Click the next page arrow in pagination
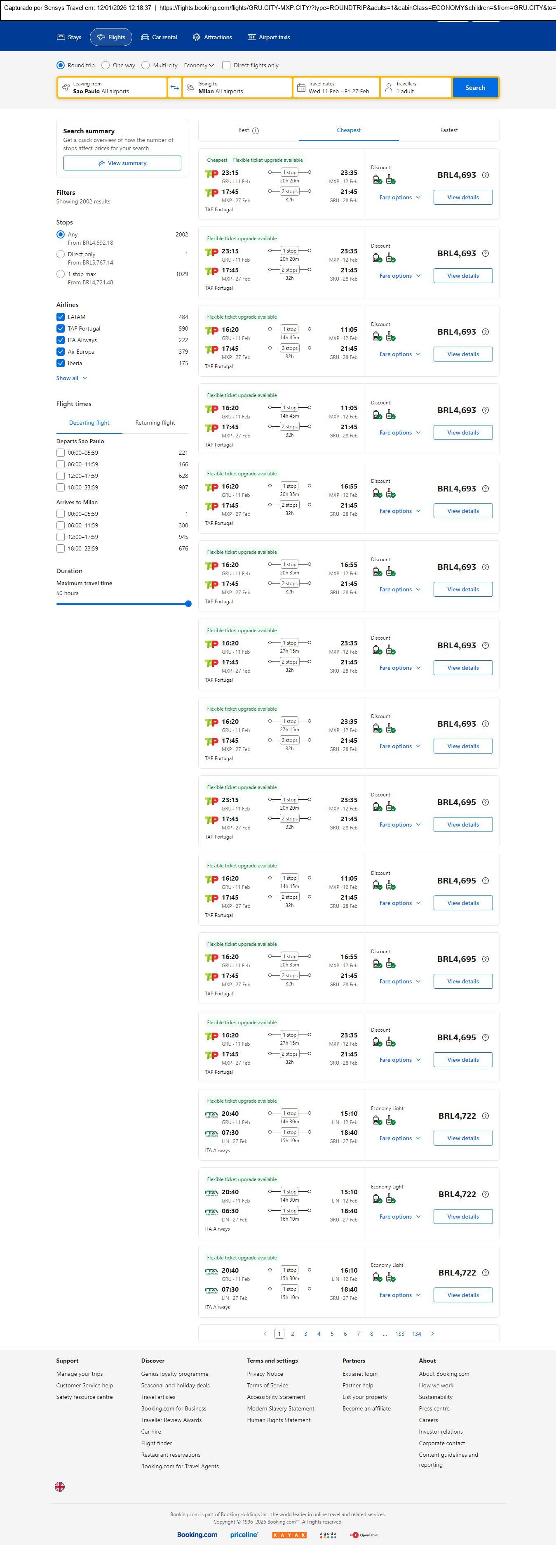The image size is (556, 1545). coord(433,1334)
